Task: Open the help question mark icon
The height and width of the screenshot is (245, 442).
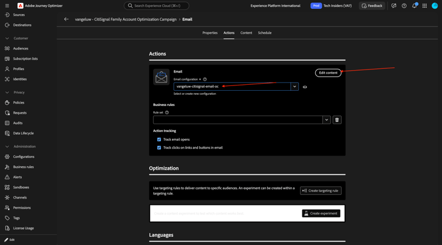Action: click(404, 6)
